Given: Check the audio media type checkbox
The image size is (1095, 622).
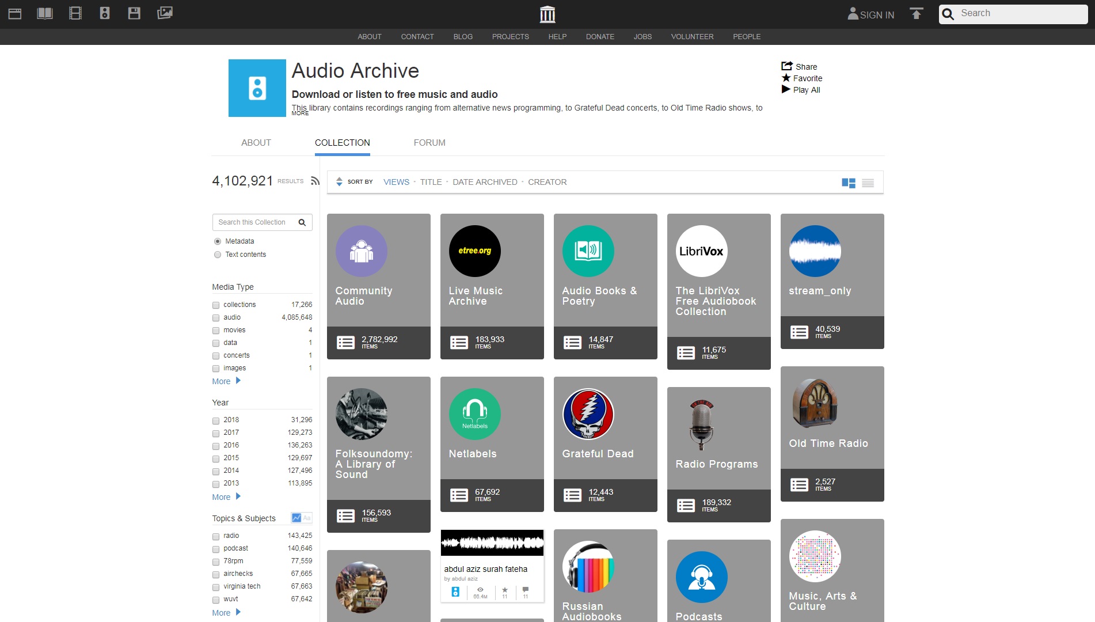Looking at the screenshot, I should [216, 318].
